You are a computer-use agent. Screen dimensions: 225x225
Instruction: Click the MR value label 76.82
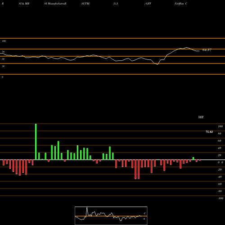click(209, 132)
